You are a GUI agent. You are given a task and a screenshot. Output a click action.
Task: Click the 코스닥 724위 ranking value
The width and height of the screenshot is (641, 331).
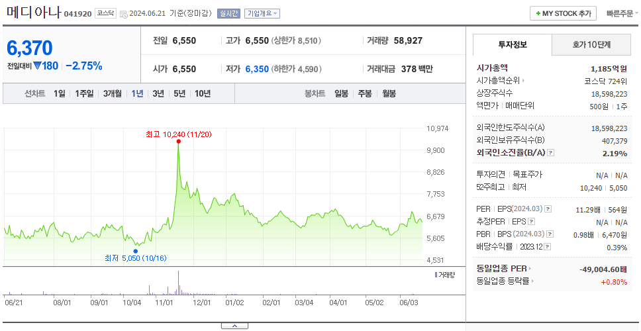(x=606, y=81)
